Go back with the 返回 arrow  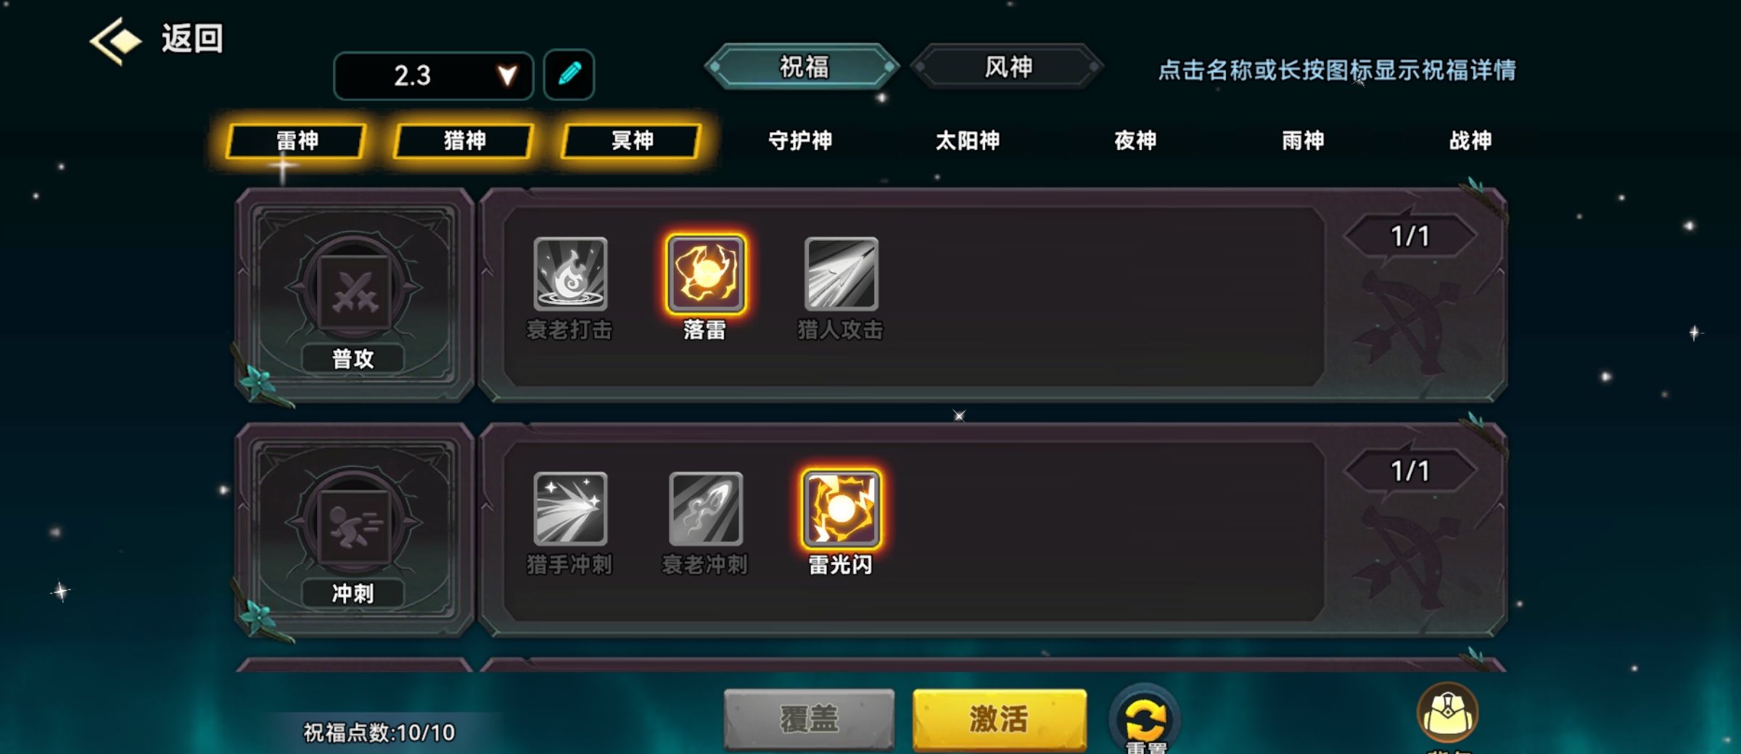pos(156,39)
